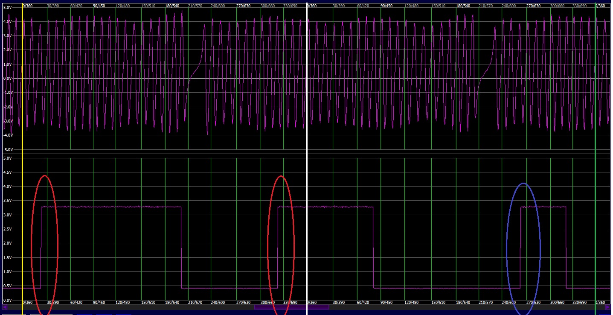Click the rising edge inside the blue ellipse

[x=520, y=248]
